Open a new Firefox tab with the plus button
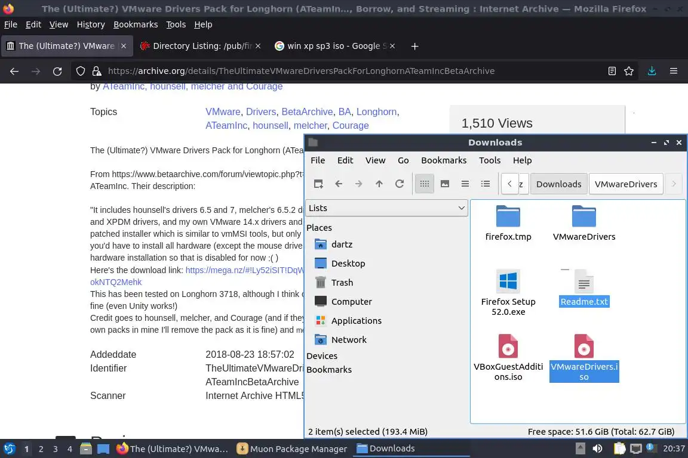688x458 pixels. (414, 46)
